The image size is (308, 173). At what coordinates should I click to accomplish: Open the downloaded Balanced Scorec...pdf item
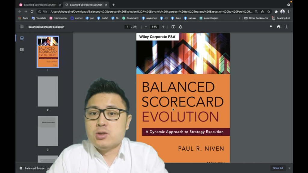[x=35, y=168]
